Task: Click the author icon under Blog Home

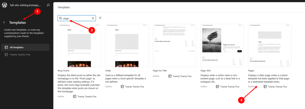Action: point(75,97)
